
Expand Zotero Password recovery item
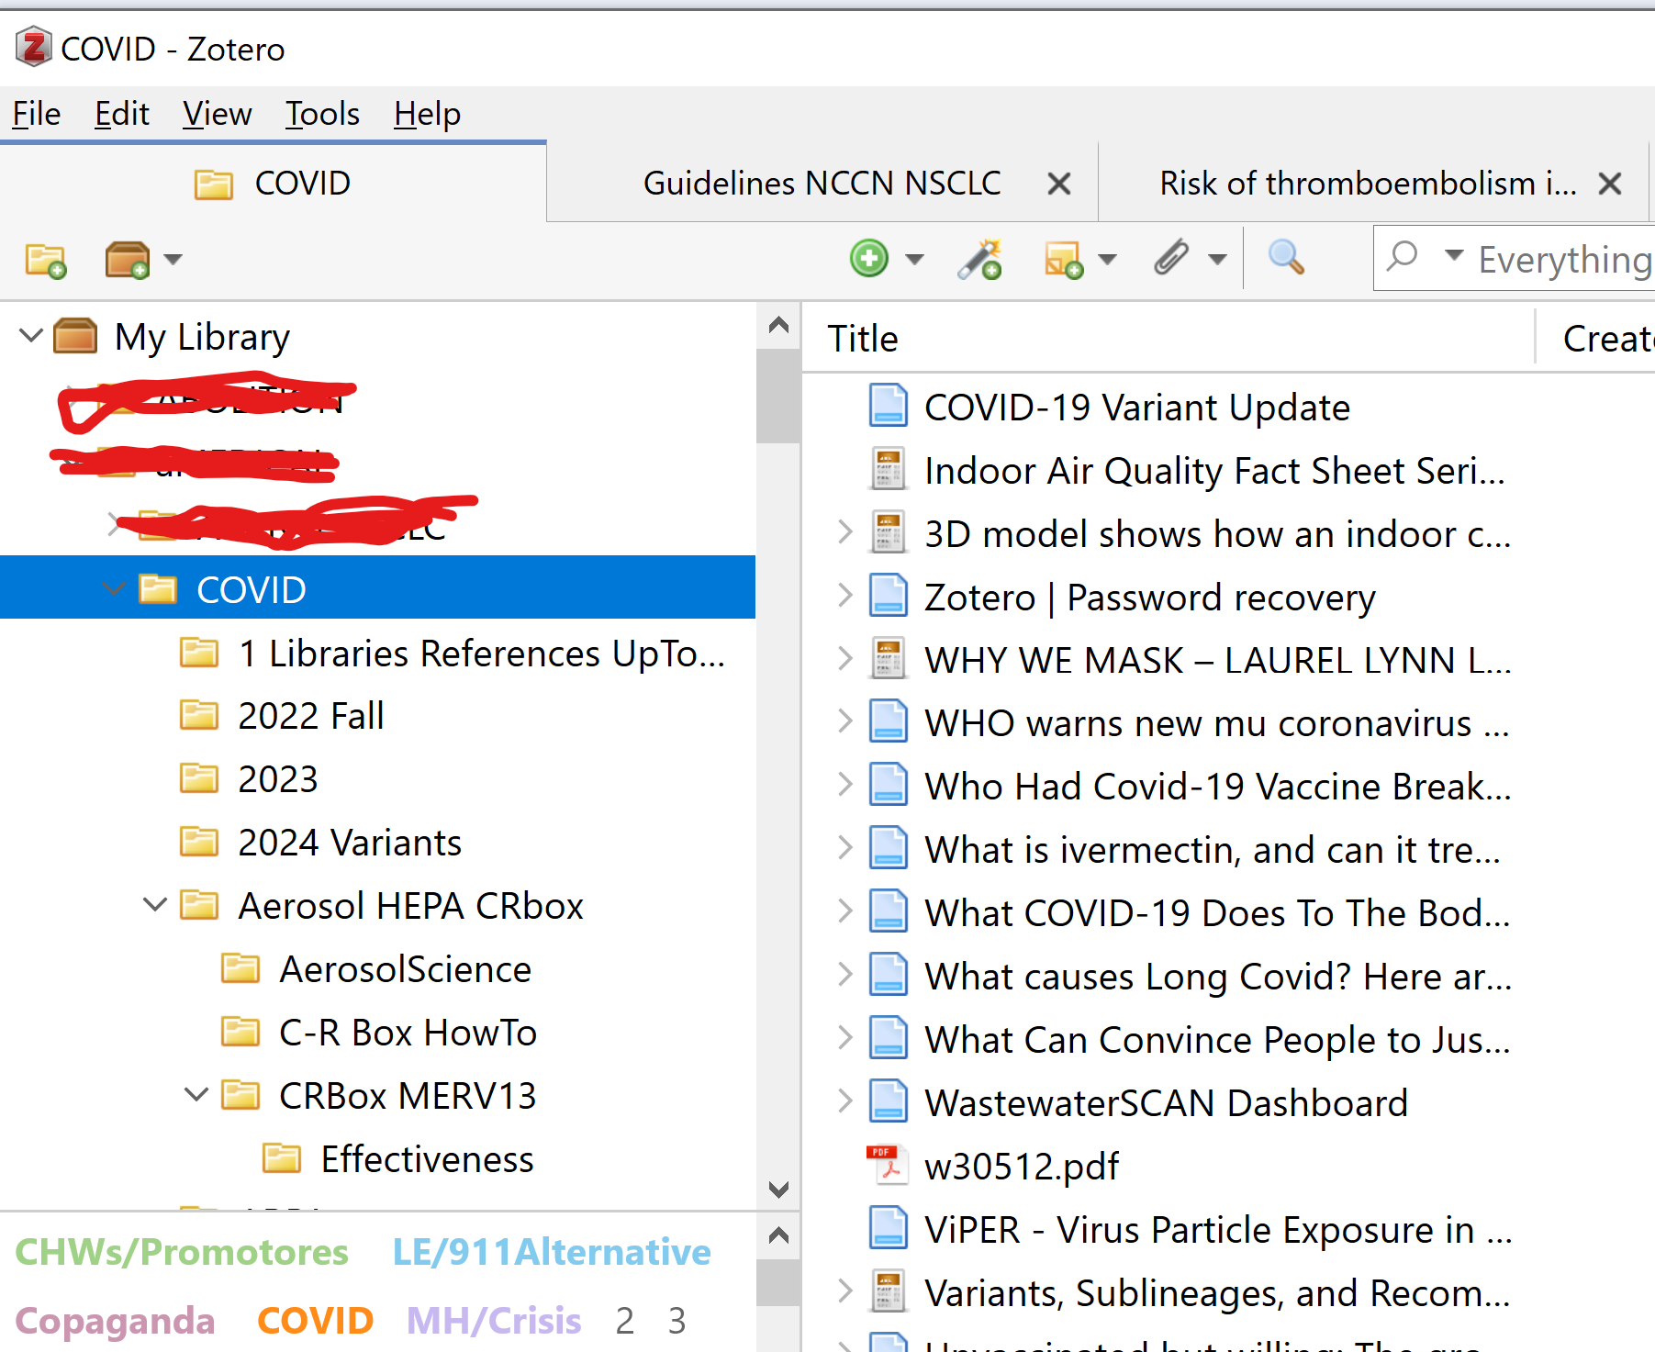pyautogui.click(x=845, y=596)
